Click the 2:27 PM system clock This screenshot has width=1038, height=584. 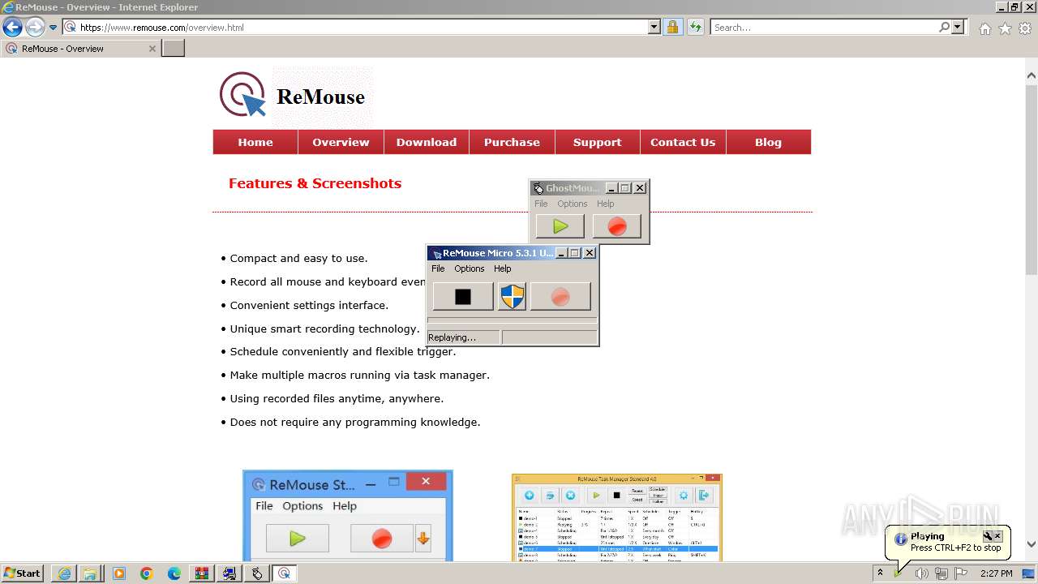coord(996,573)
